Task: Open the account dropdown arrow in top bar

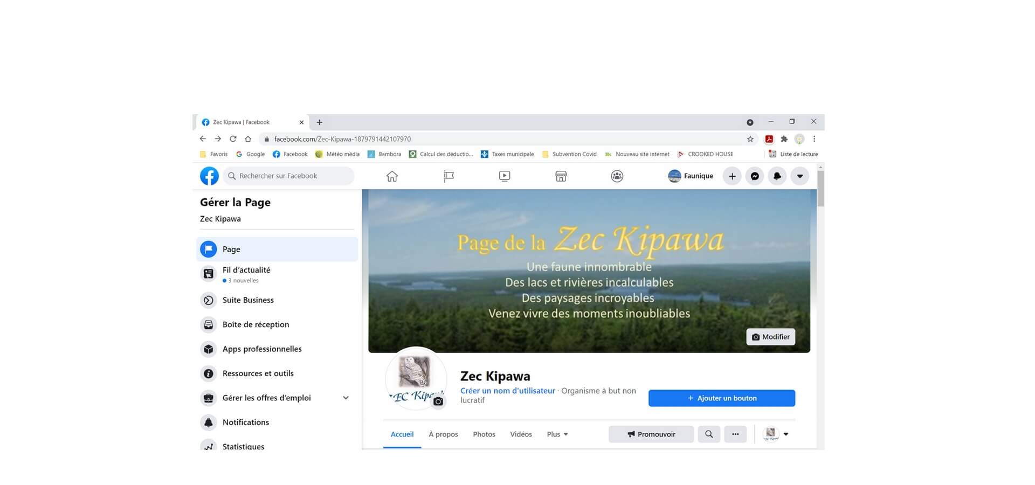Action: (x=800, y=176)
